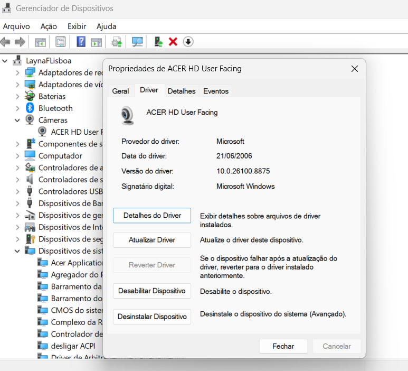The image size is (408, 371).
Task: Select the Complexo da R tree item
Action: click(77, 322)
